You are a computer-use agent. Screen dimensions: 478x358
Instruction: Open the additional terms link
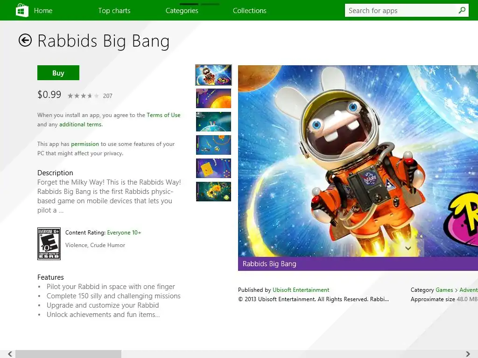coord(81,124)
